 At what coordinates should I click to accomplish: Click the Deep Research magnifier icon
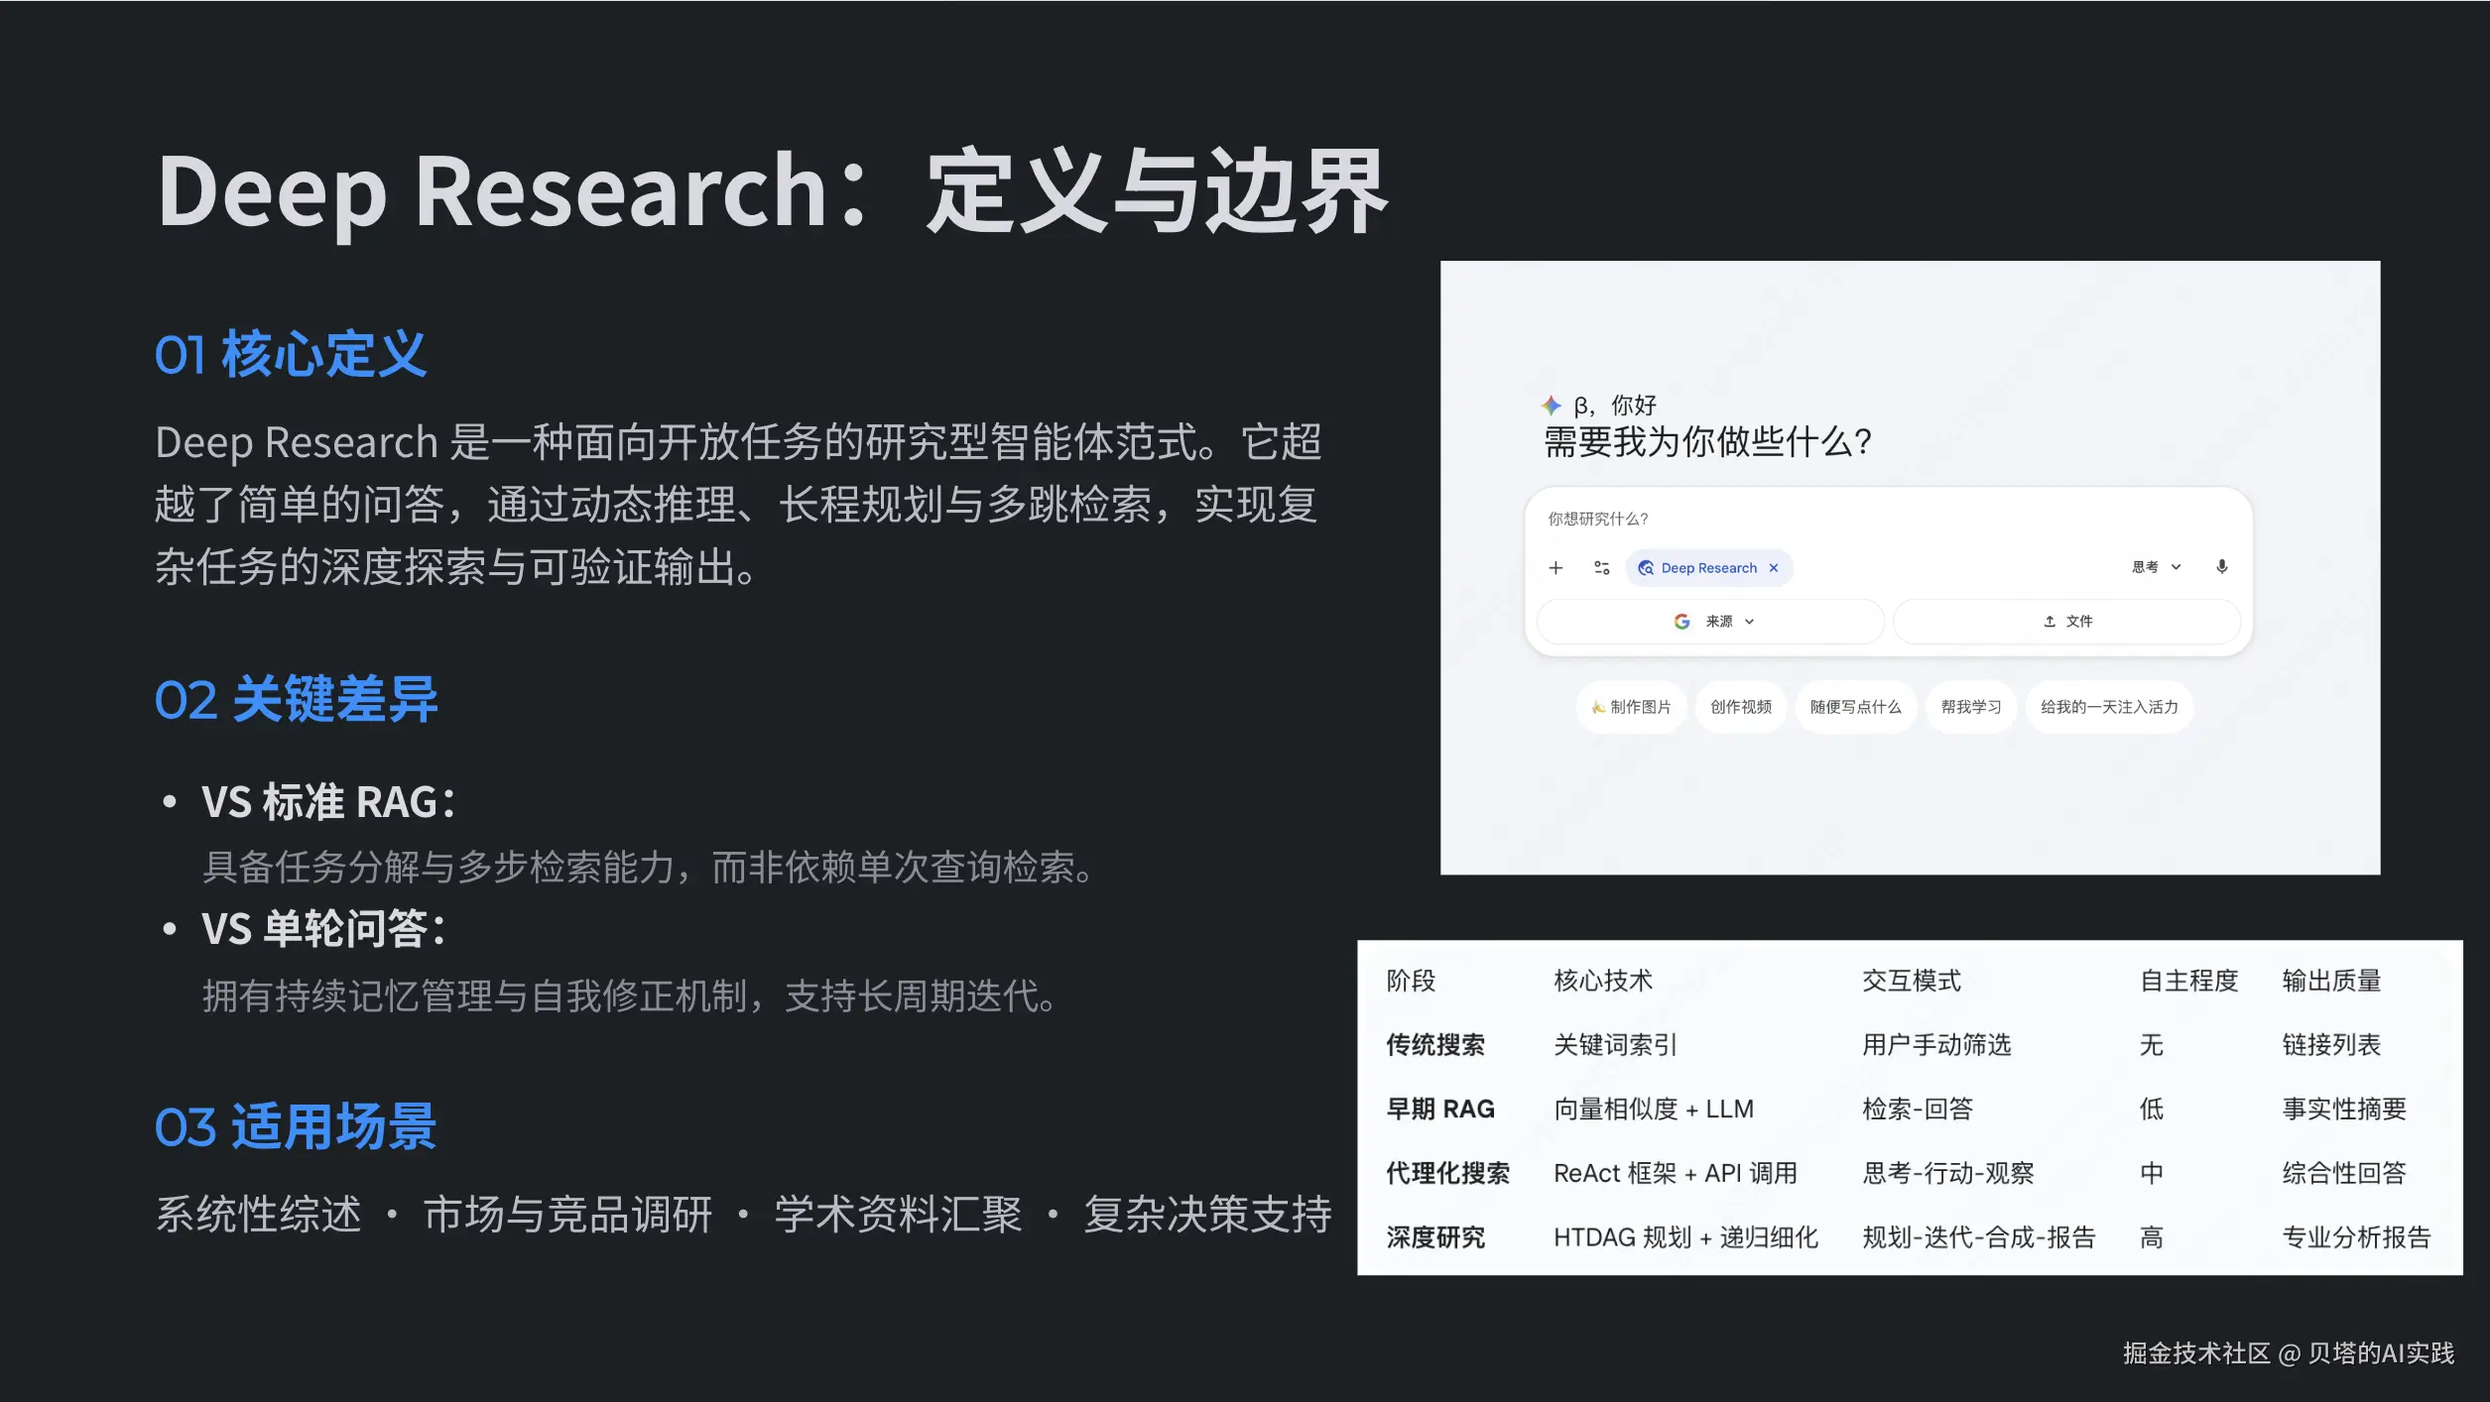(x=1646, y=568)
